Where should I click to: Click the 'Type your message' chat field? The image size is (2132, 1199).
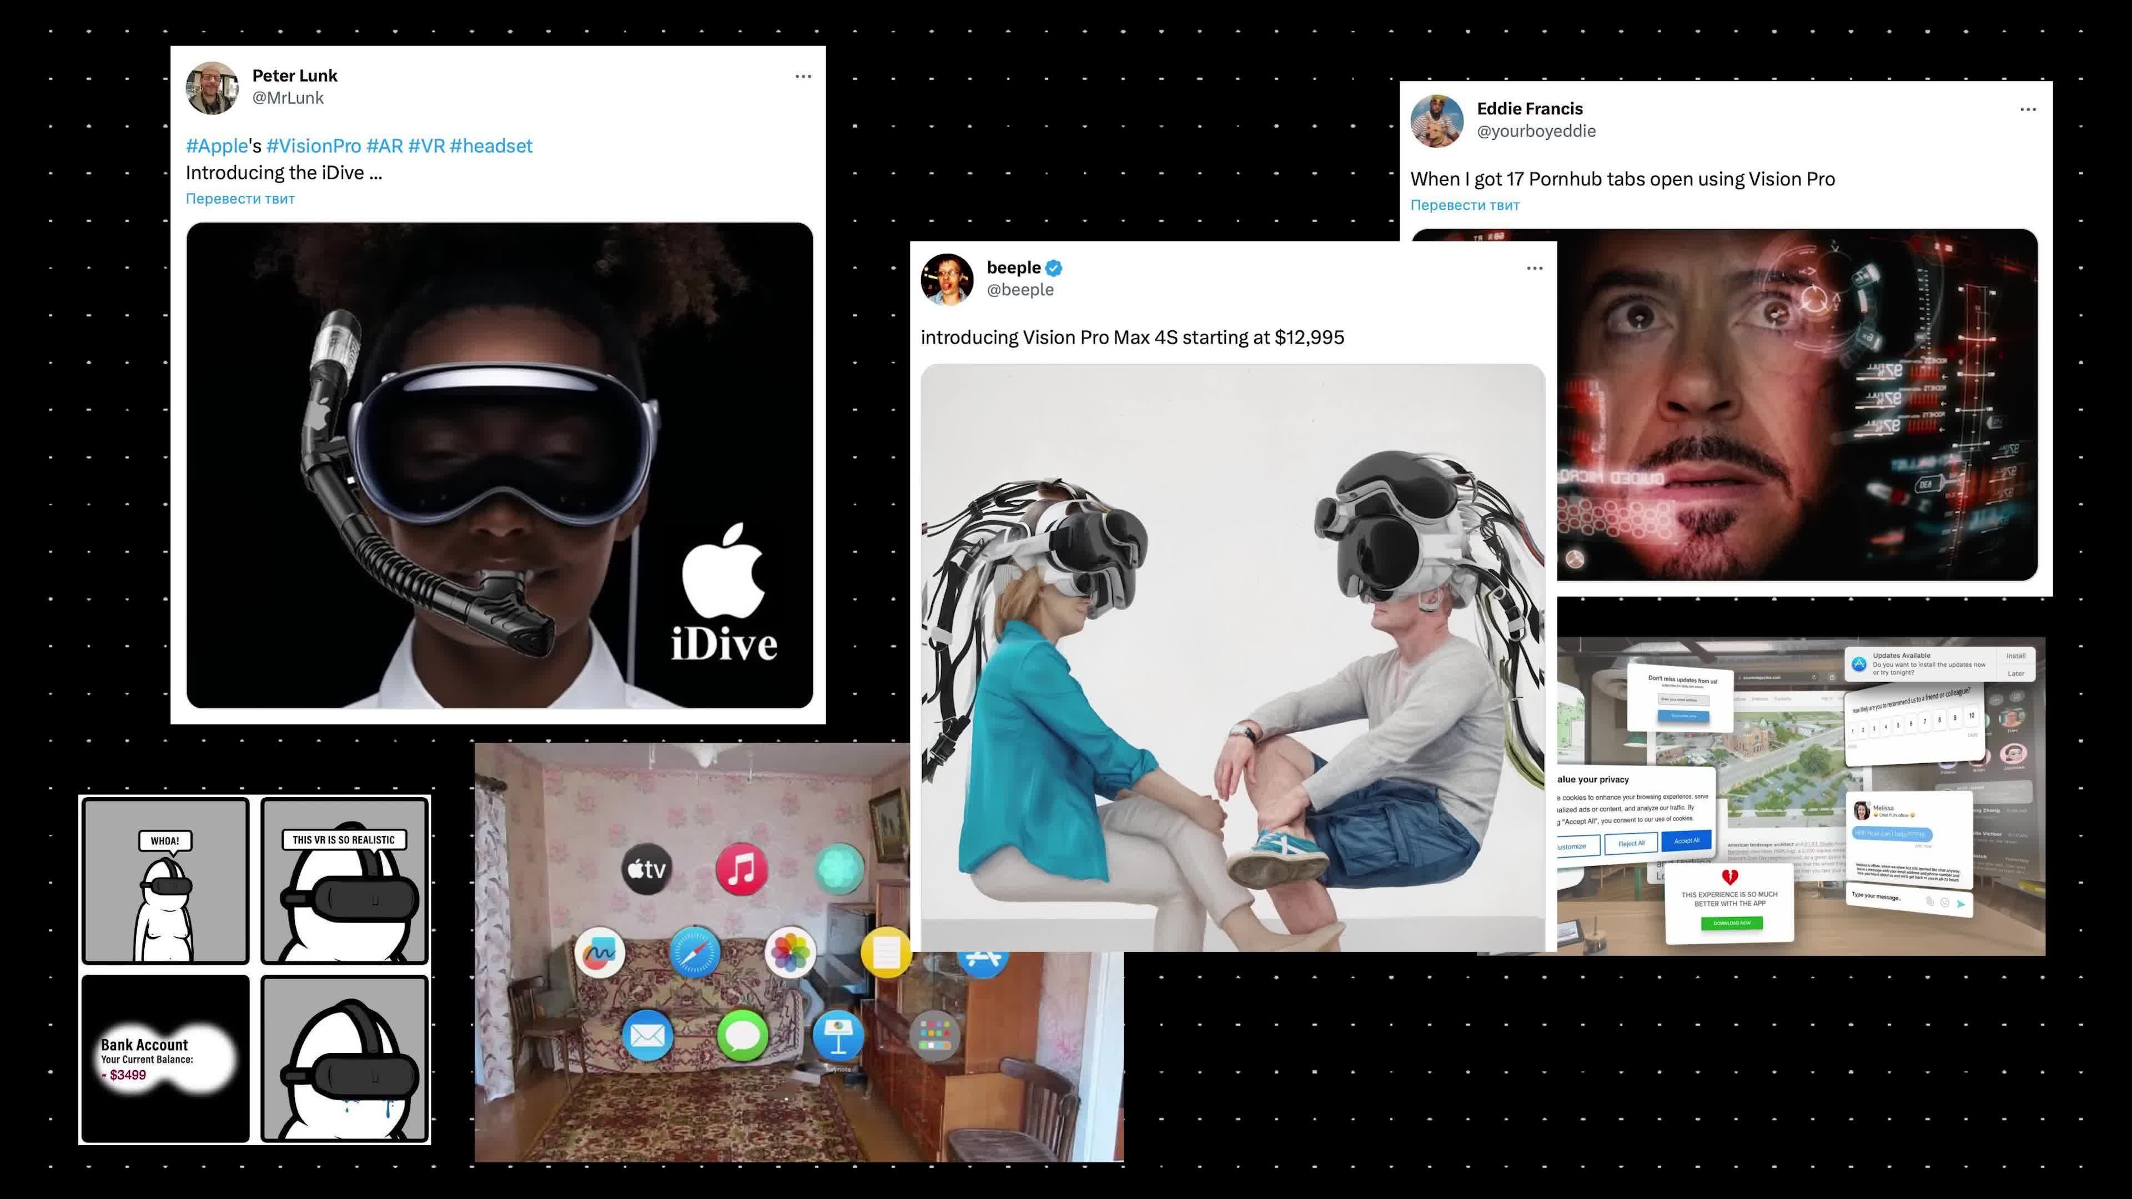(1910, 901)
